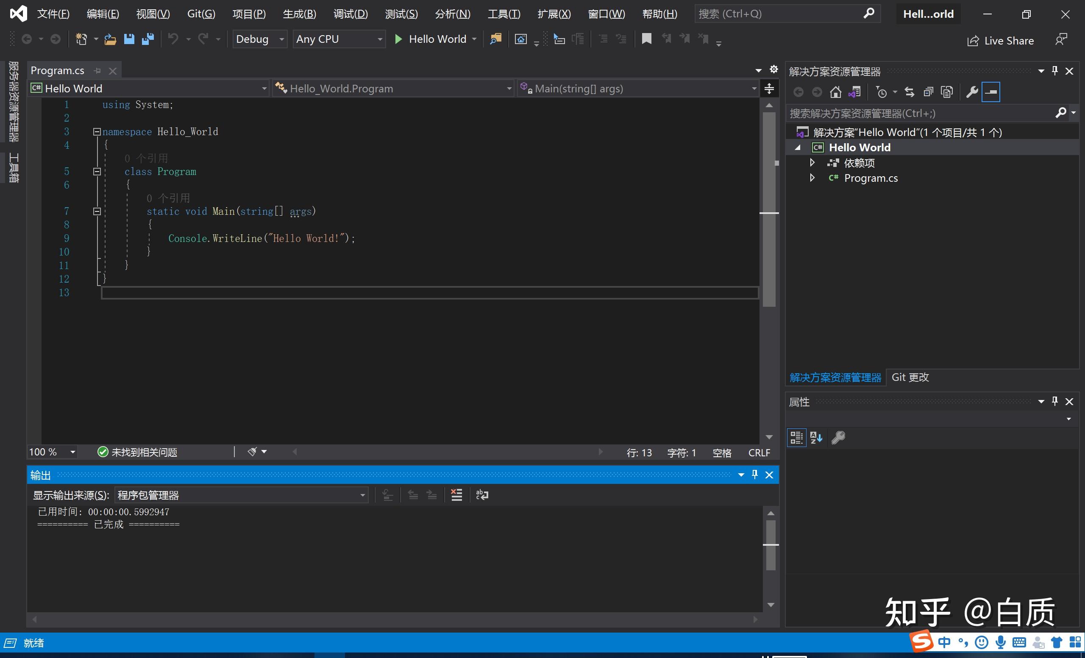
Task: Click the Send Feedback person icon
Action: 1061,39
